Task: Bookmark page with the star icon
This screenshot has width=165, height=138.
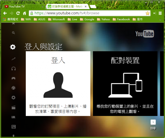Action: tap(147, 13)
